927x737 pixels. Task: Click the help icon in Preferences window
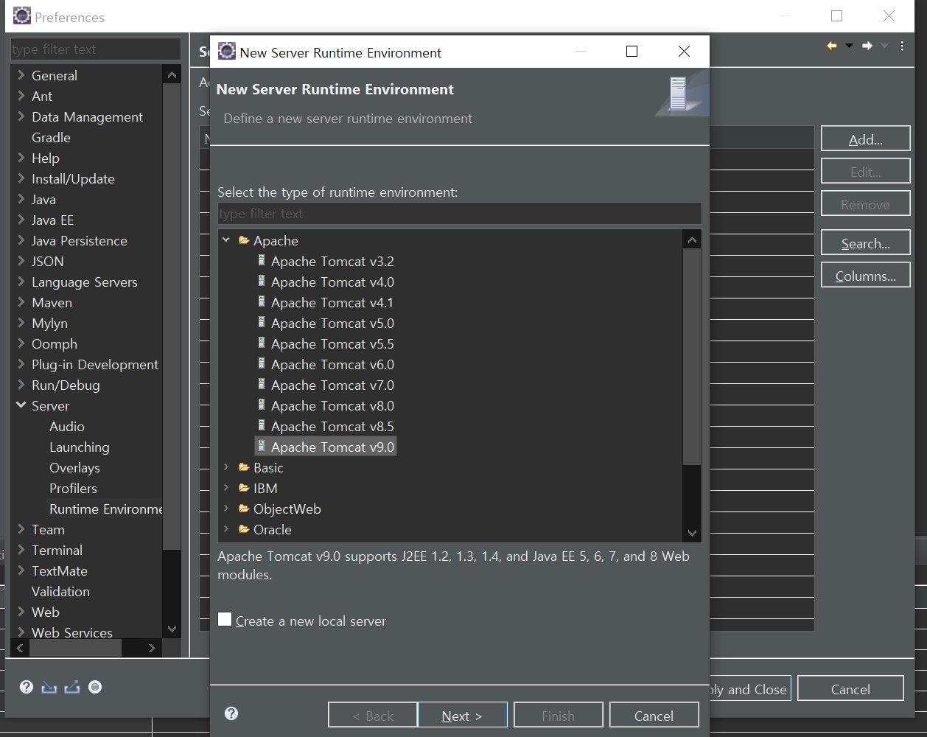coord(27,687)
